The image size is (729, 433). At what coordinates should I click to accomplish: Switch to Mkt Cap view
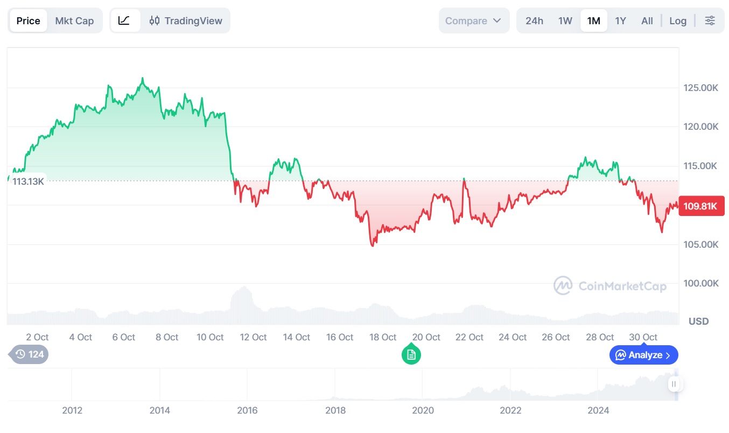(x=74, y=21)
